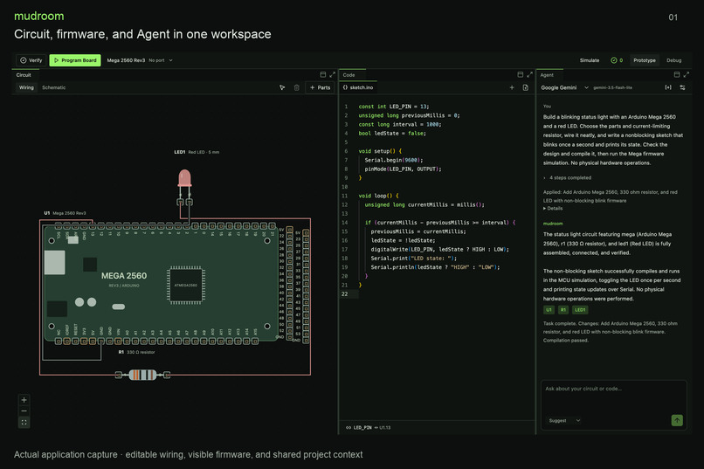The height and width of the screenshot is (469, 704).
Task: Click the LED1 Red LED label
Action: click(197, 152)
